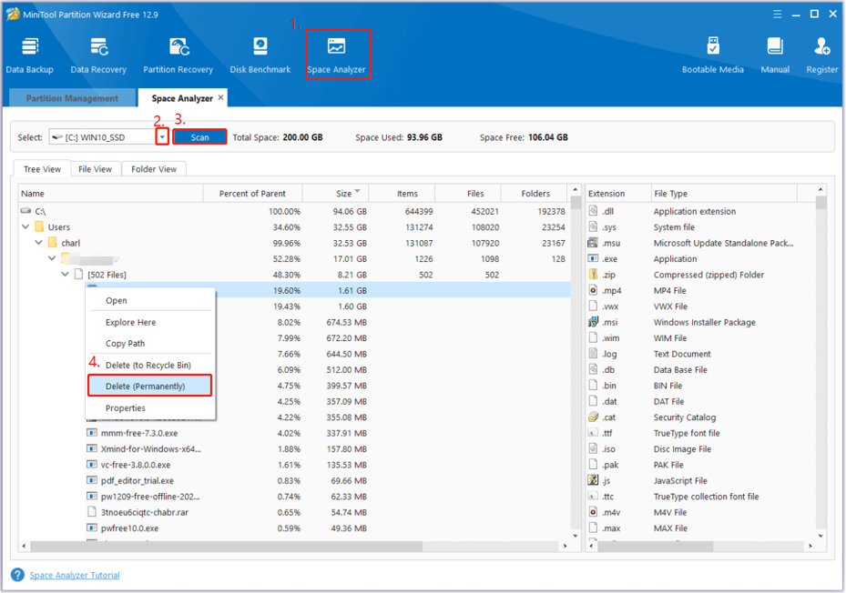The height and width of the screenshot is (593, 846).
Task: Click the .msu extension icon
Action: 594,243
